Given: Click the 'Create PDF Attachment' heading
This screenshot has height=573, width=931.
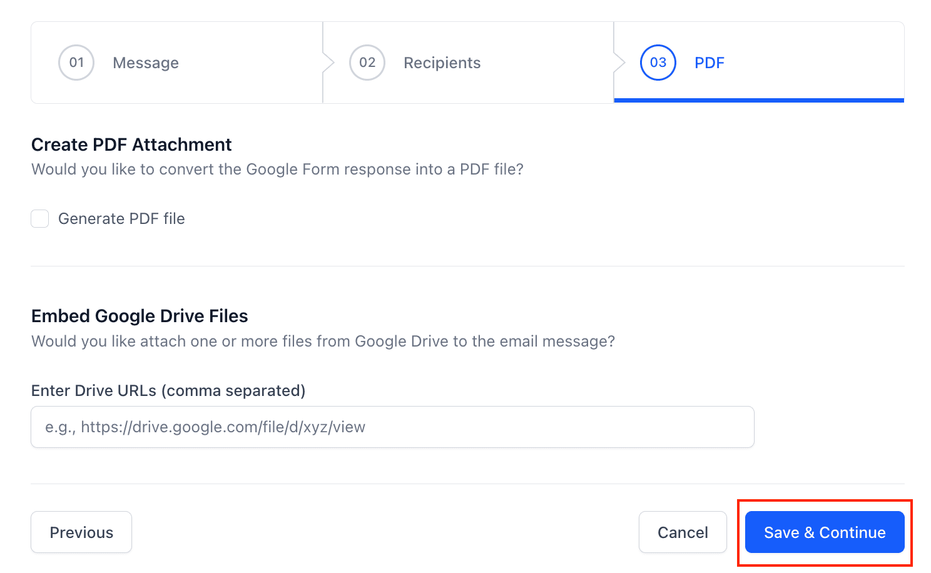Looking at the screenshot, I should (131, 145).
